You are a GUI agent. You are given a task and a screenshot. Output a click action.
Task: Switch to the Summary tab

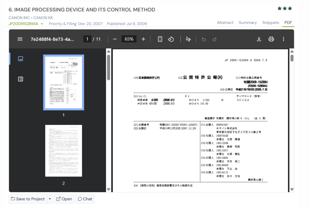(248, 22)
